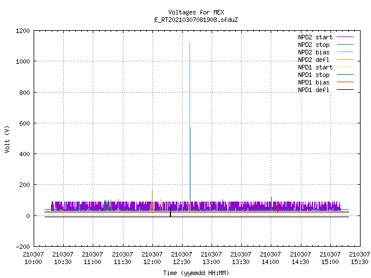Pick the 'NPD2 start' legend label
The width and height of the screenshot is (371, 278).
315,37
